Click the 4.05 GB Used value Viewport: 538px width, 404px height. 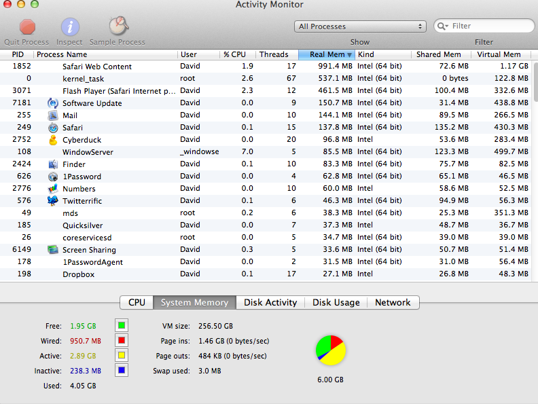click(83, 386)
